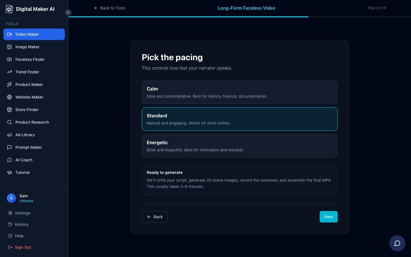This screenshot has width=411, height=257.
Task: Click the Sam user name
Action: tap(24, 196)
